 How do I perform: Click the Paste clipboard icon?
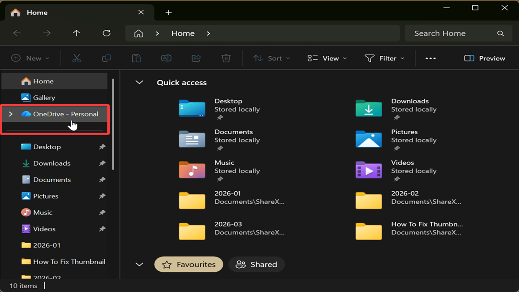coord(136,58)
